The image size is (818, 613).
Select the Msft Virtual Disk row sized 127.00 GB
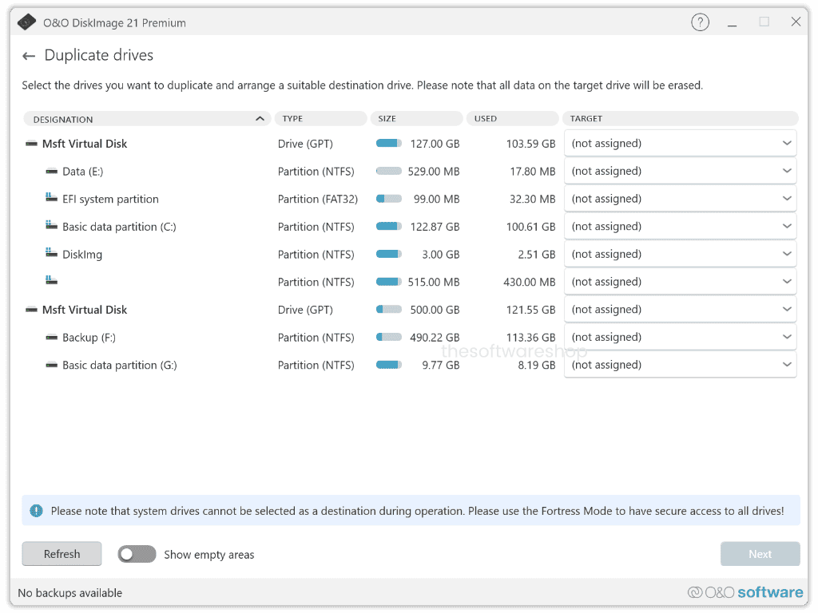pyautogui.click(x=85, y=144)
